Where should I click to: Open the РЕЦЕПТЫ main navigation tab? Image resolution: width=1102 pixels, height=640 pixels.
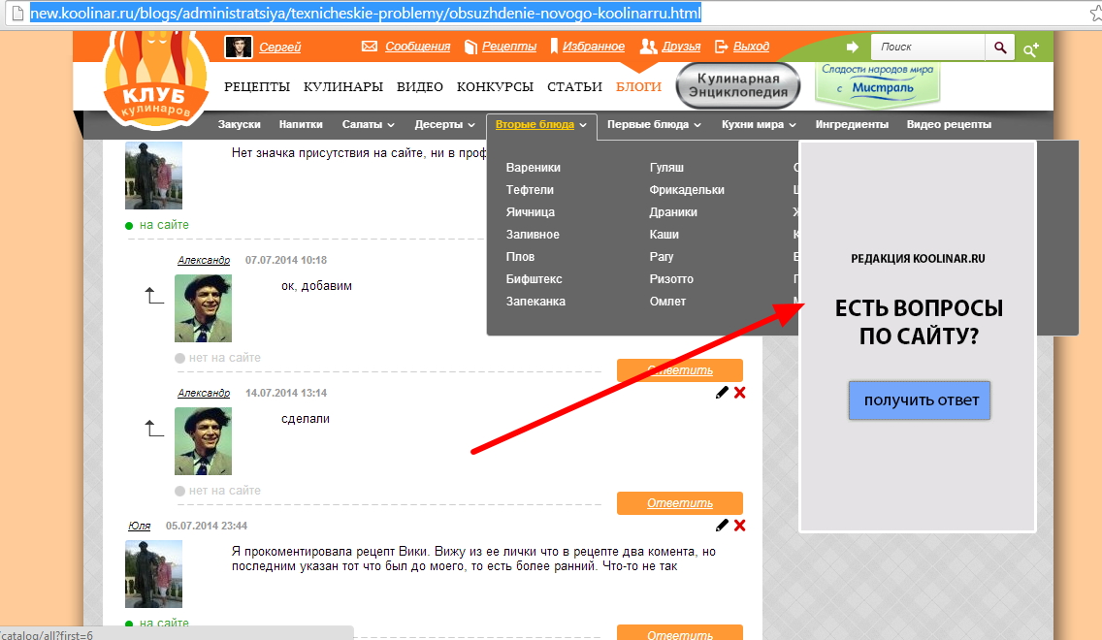[257, 87]
